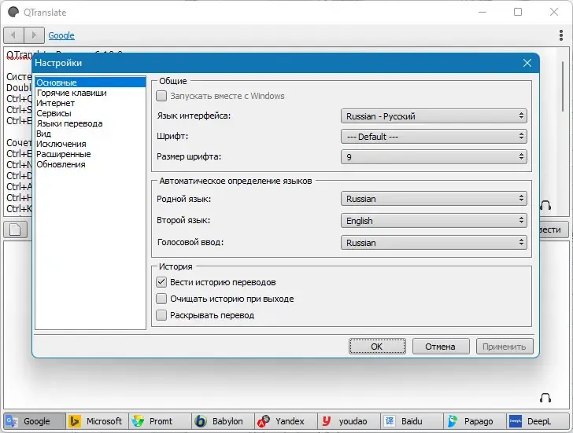Click the lower headphones listen icon
The image size is (573, 433).
click(545, 398)
